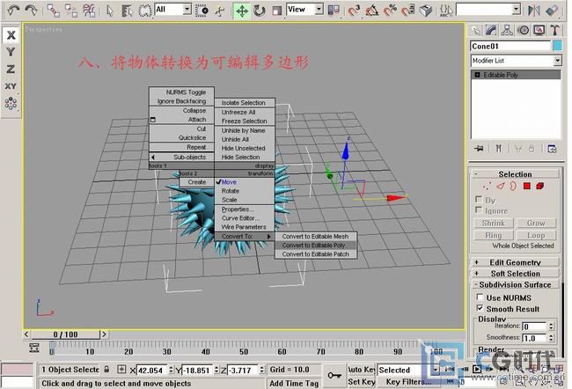Toggle the 3D Snaps magnet icon
The width and height of the screenshot is (572, 389).
click(354, 11)
